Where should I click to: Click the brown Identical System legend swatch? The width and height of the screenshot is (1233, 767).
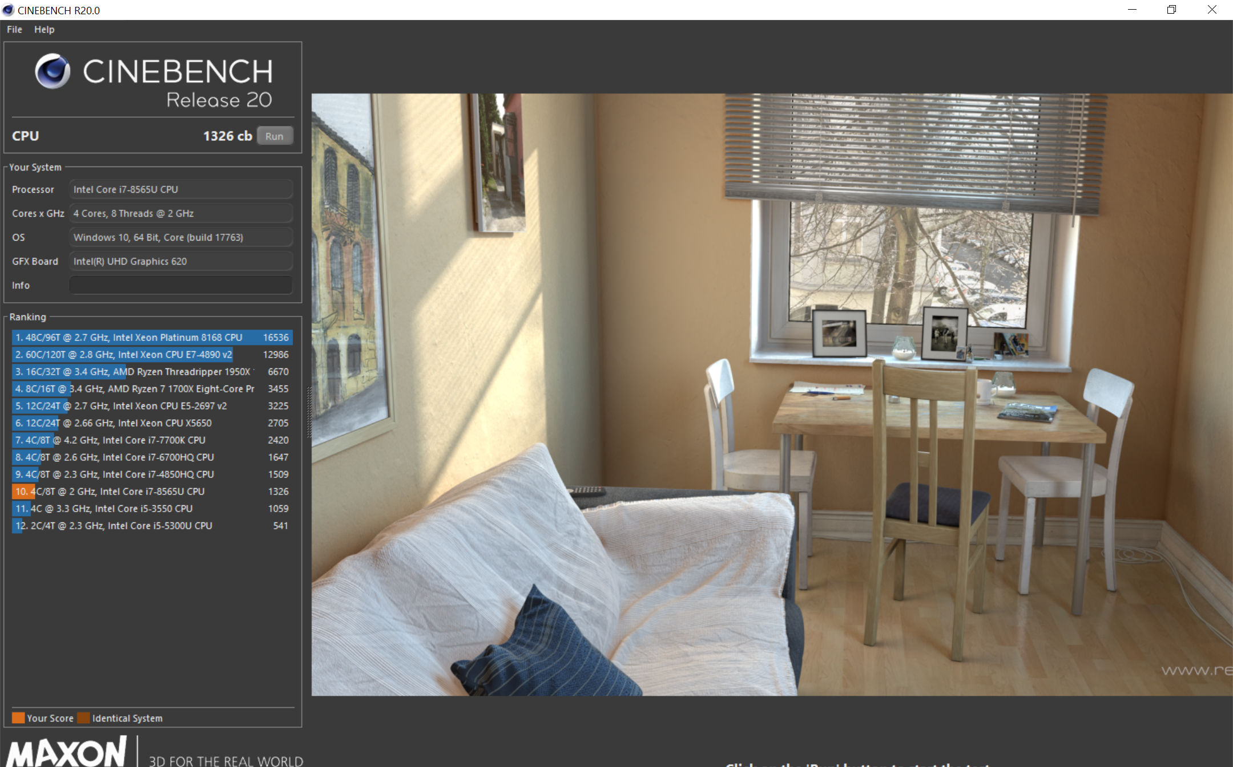click(84, 718)
